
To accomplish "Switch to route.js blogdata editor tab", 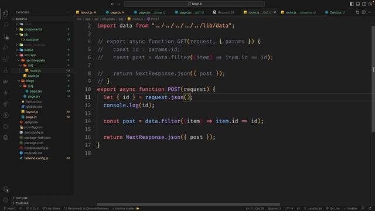I will [x=298, y=12].
